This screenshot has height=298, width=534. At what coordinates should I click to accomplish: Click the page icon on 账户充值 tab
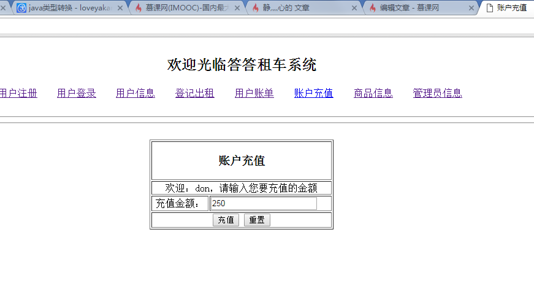(490, 8)
